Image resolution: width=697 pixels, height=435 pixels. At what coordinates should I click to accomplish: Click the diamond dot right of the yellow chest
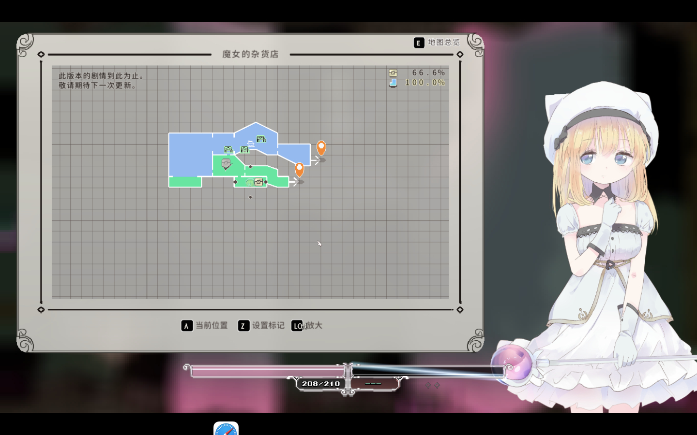click(266, 182)
